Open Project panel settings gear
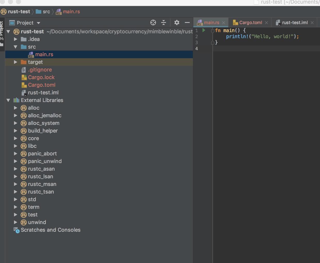The image size is (320, 263). (177, 22)
